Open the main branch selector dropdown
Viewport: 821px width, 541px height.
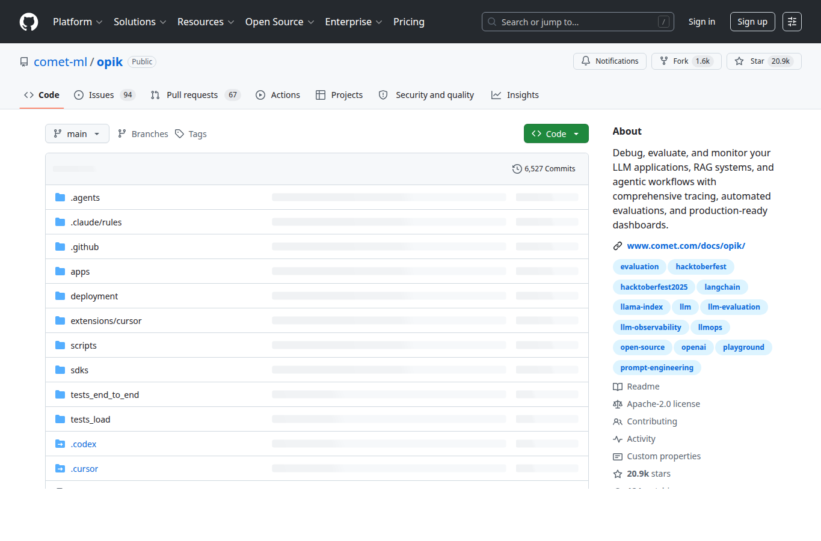coord(77,133)
